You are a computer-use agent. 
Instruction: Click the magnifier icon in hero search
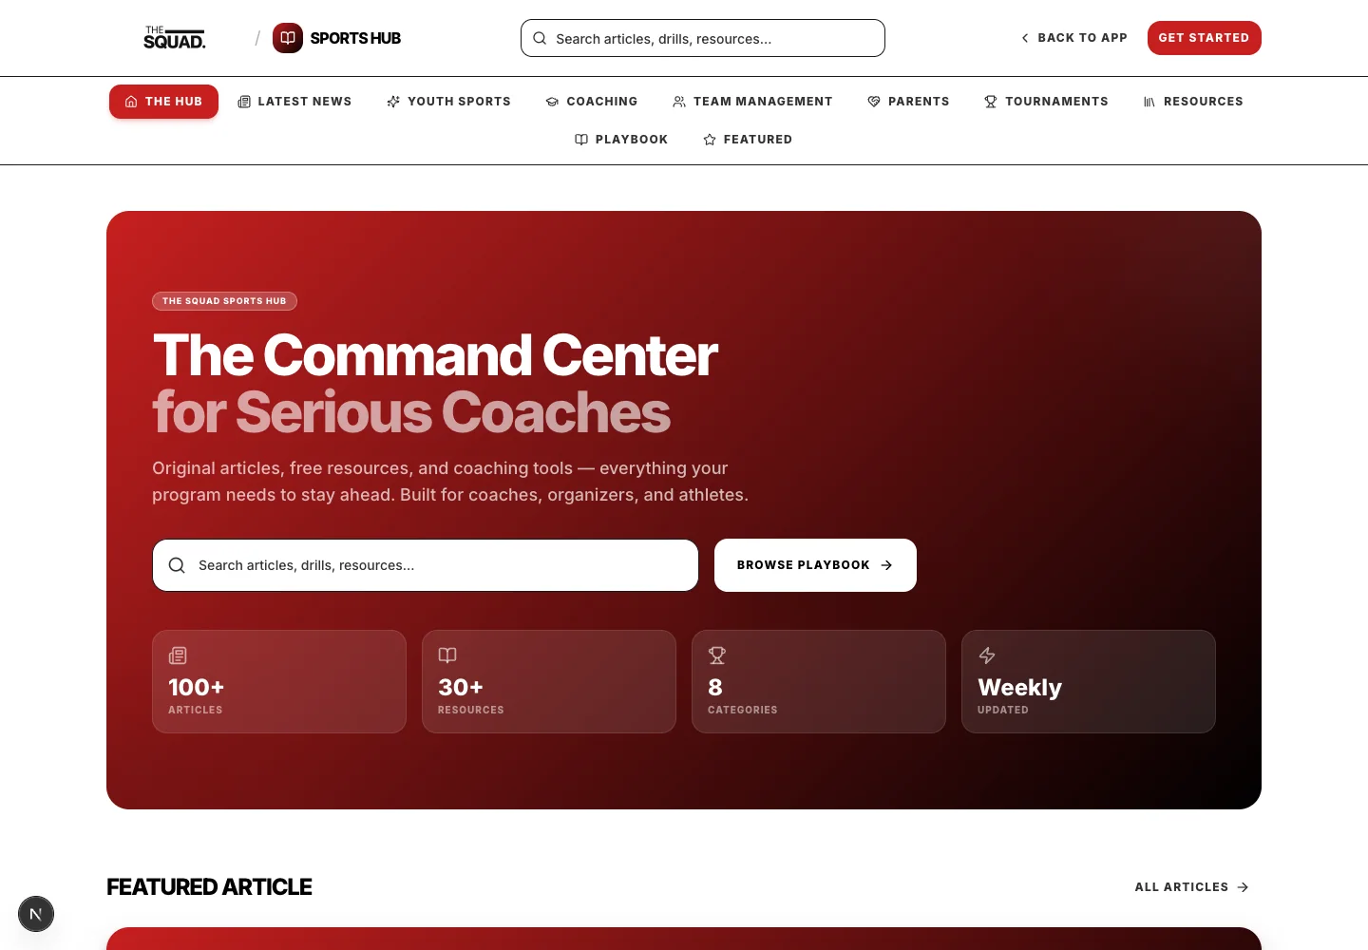[x=177, y=565]
